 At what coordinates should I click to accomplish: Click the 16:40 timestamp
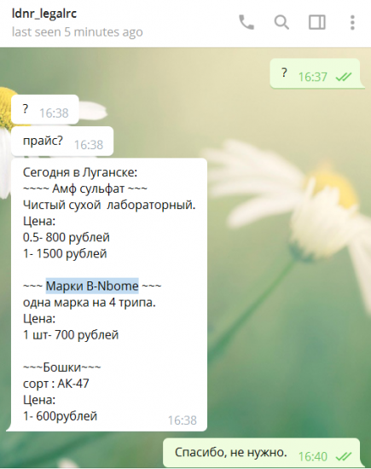click(x=313, y=456)
